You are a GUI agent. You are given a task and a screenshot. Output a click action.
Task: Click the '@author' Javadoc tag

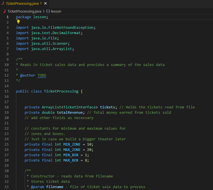28,75
